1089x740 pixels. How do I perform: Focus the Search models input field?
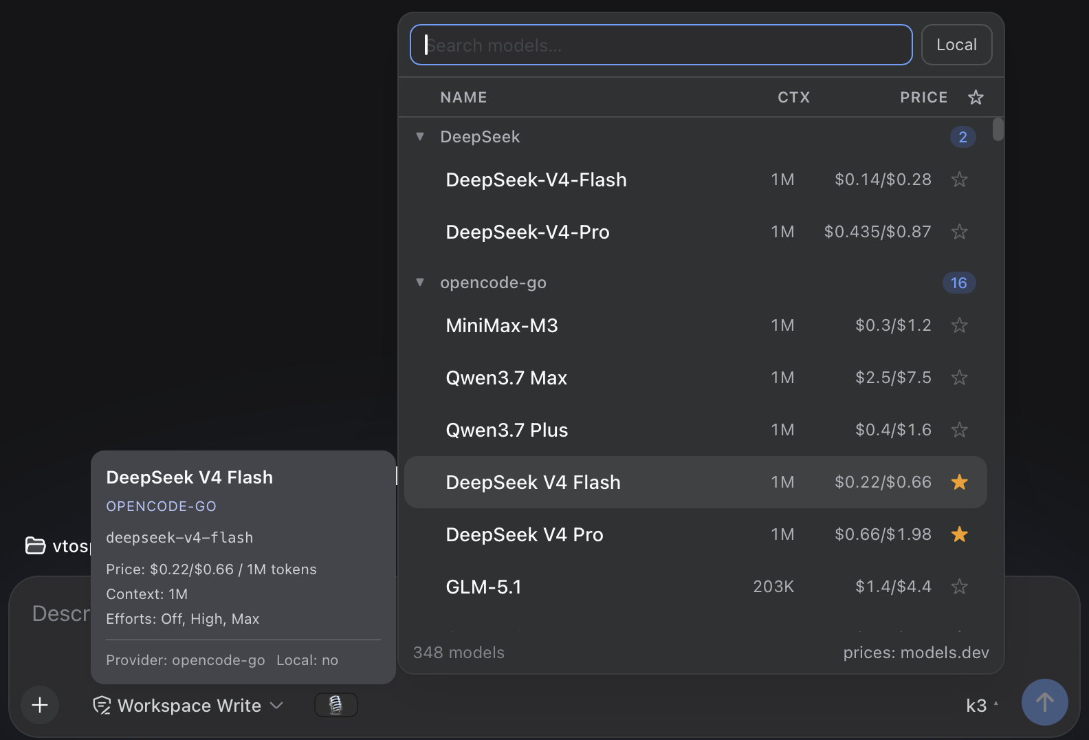point(661,45)
